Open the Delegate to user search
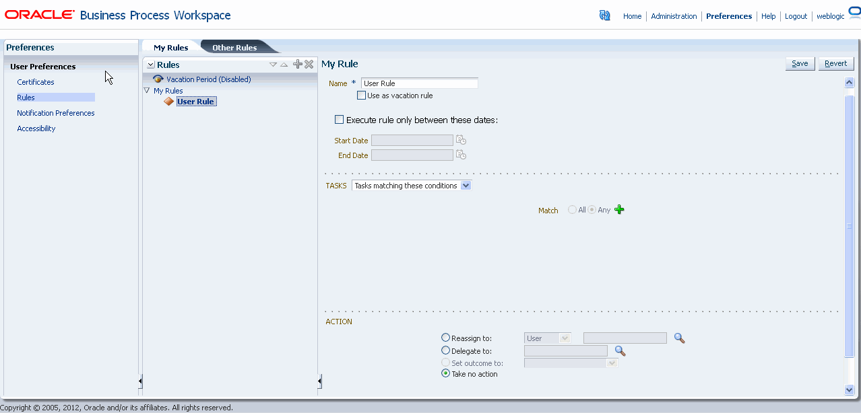Image resolution: width=861 pixels, height=413 pixels. (620, 350)
